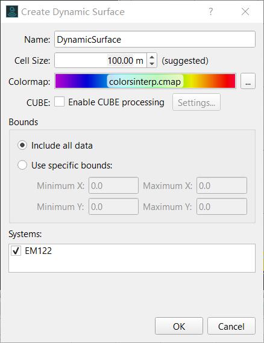Click the colorsinterp.cmap colormap bar
The width and height of the screenshot is (264, 343).
pyautogui.click(x=145, y=81)
